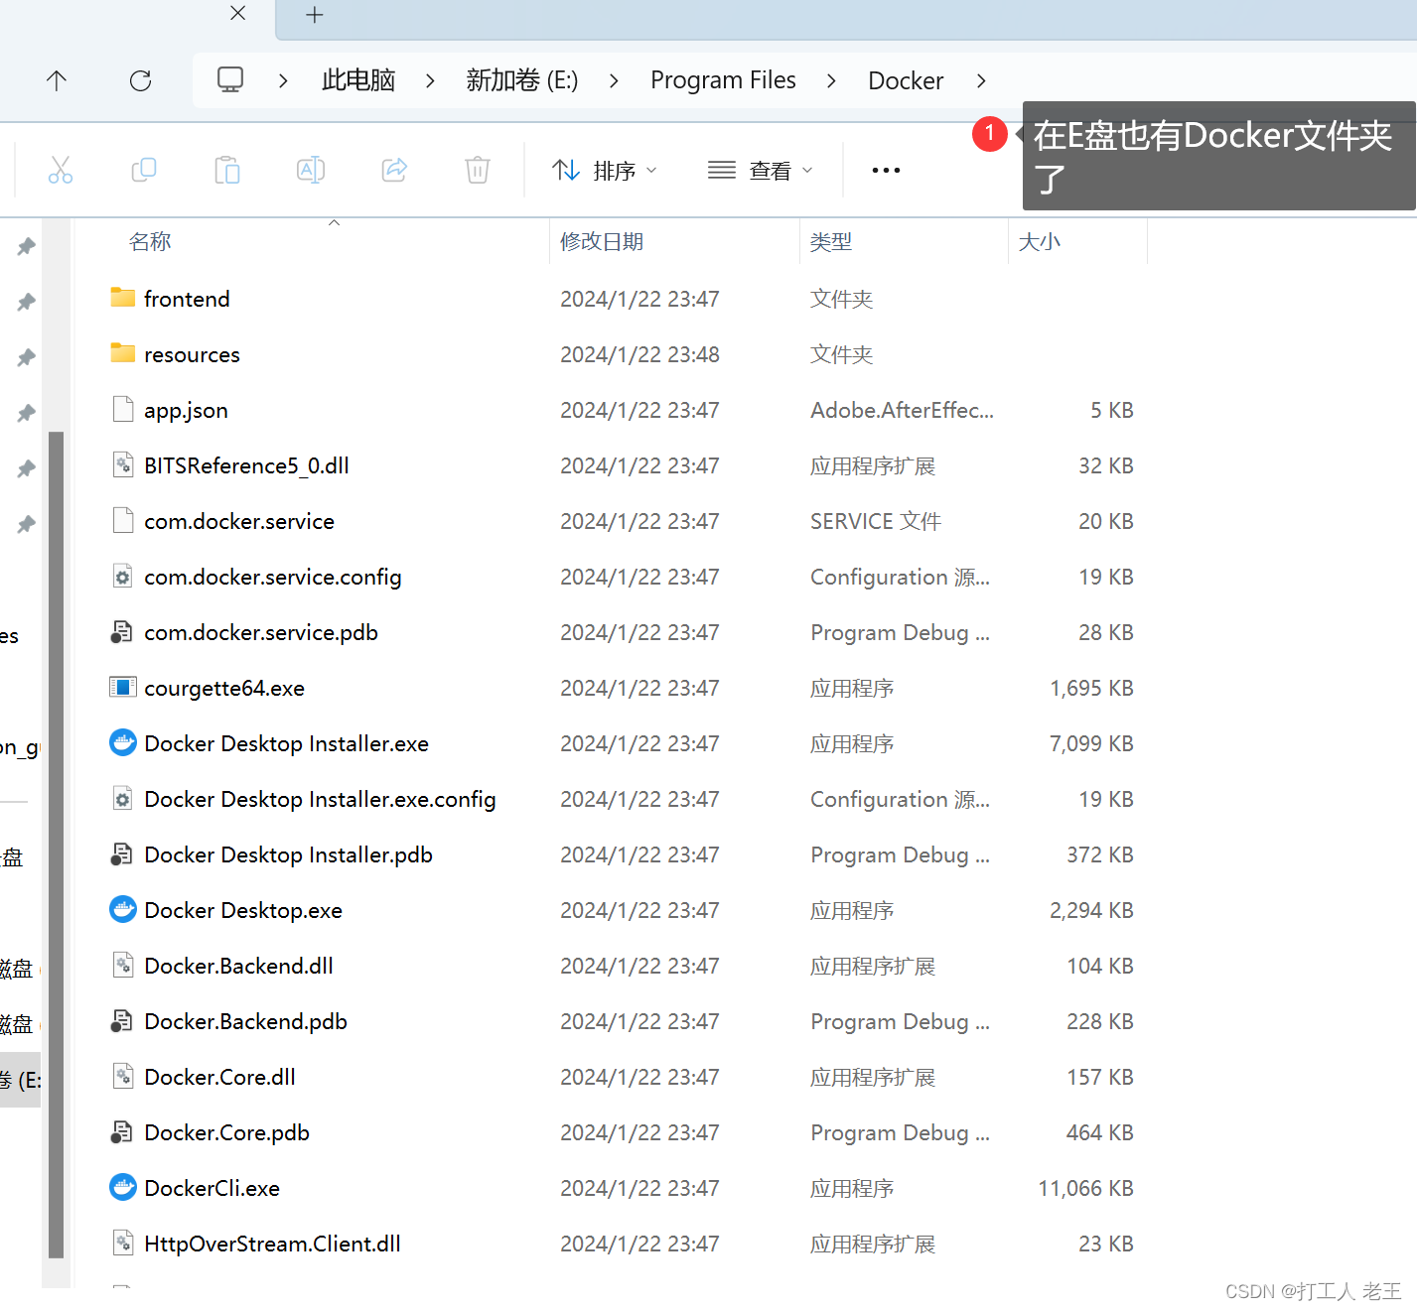Refresh the current folder view

(140, 80)
